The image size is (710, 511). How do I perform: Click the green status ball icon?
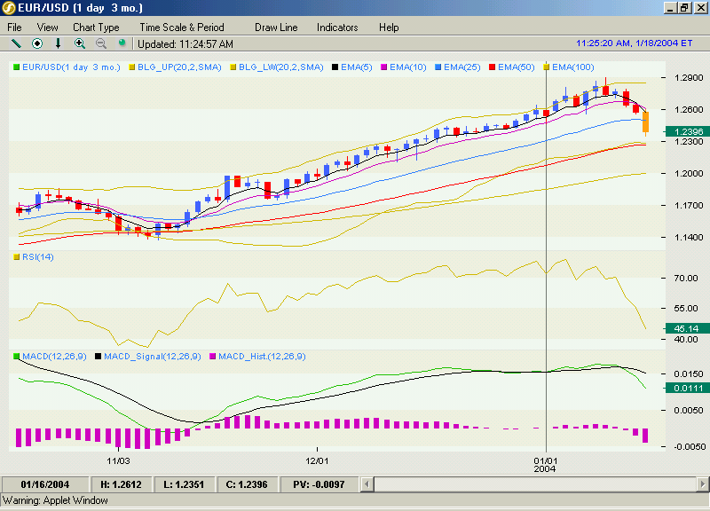(122, 43)
